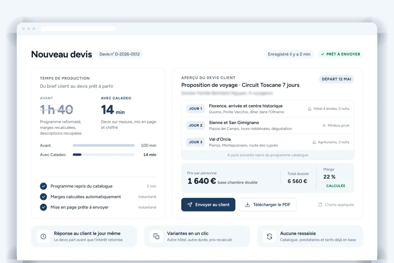Screen dimensions: 394x263
Task: Click the 6 560 € total dossier amount
Action: 297,181
